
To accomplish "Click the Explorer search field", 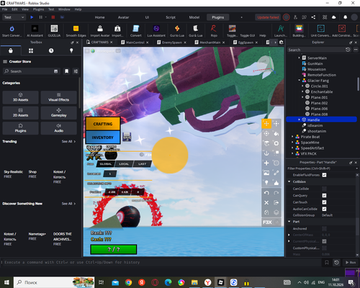I will (316, 50).
